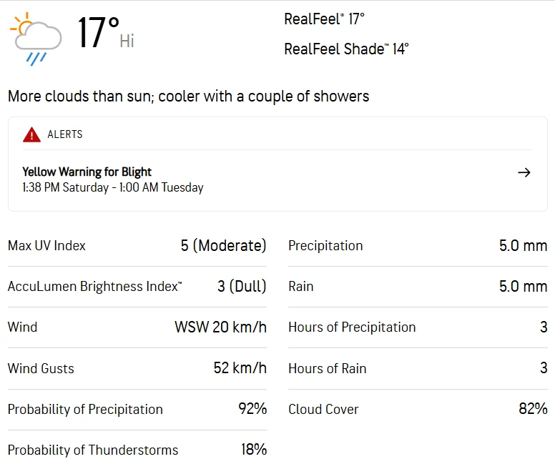The width and height of the screenshot is (555, 474).
Task: Open the Yellow Warning for Blight alert
Action: pyautogui.click(x=87, y=172)
